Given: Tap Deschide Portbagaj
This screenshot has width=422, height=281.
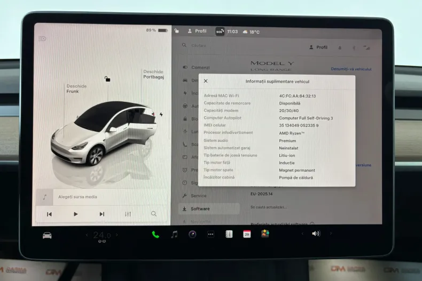Looking at the screenshot, I should click(153, 74).
